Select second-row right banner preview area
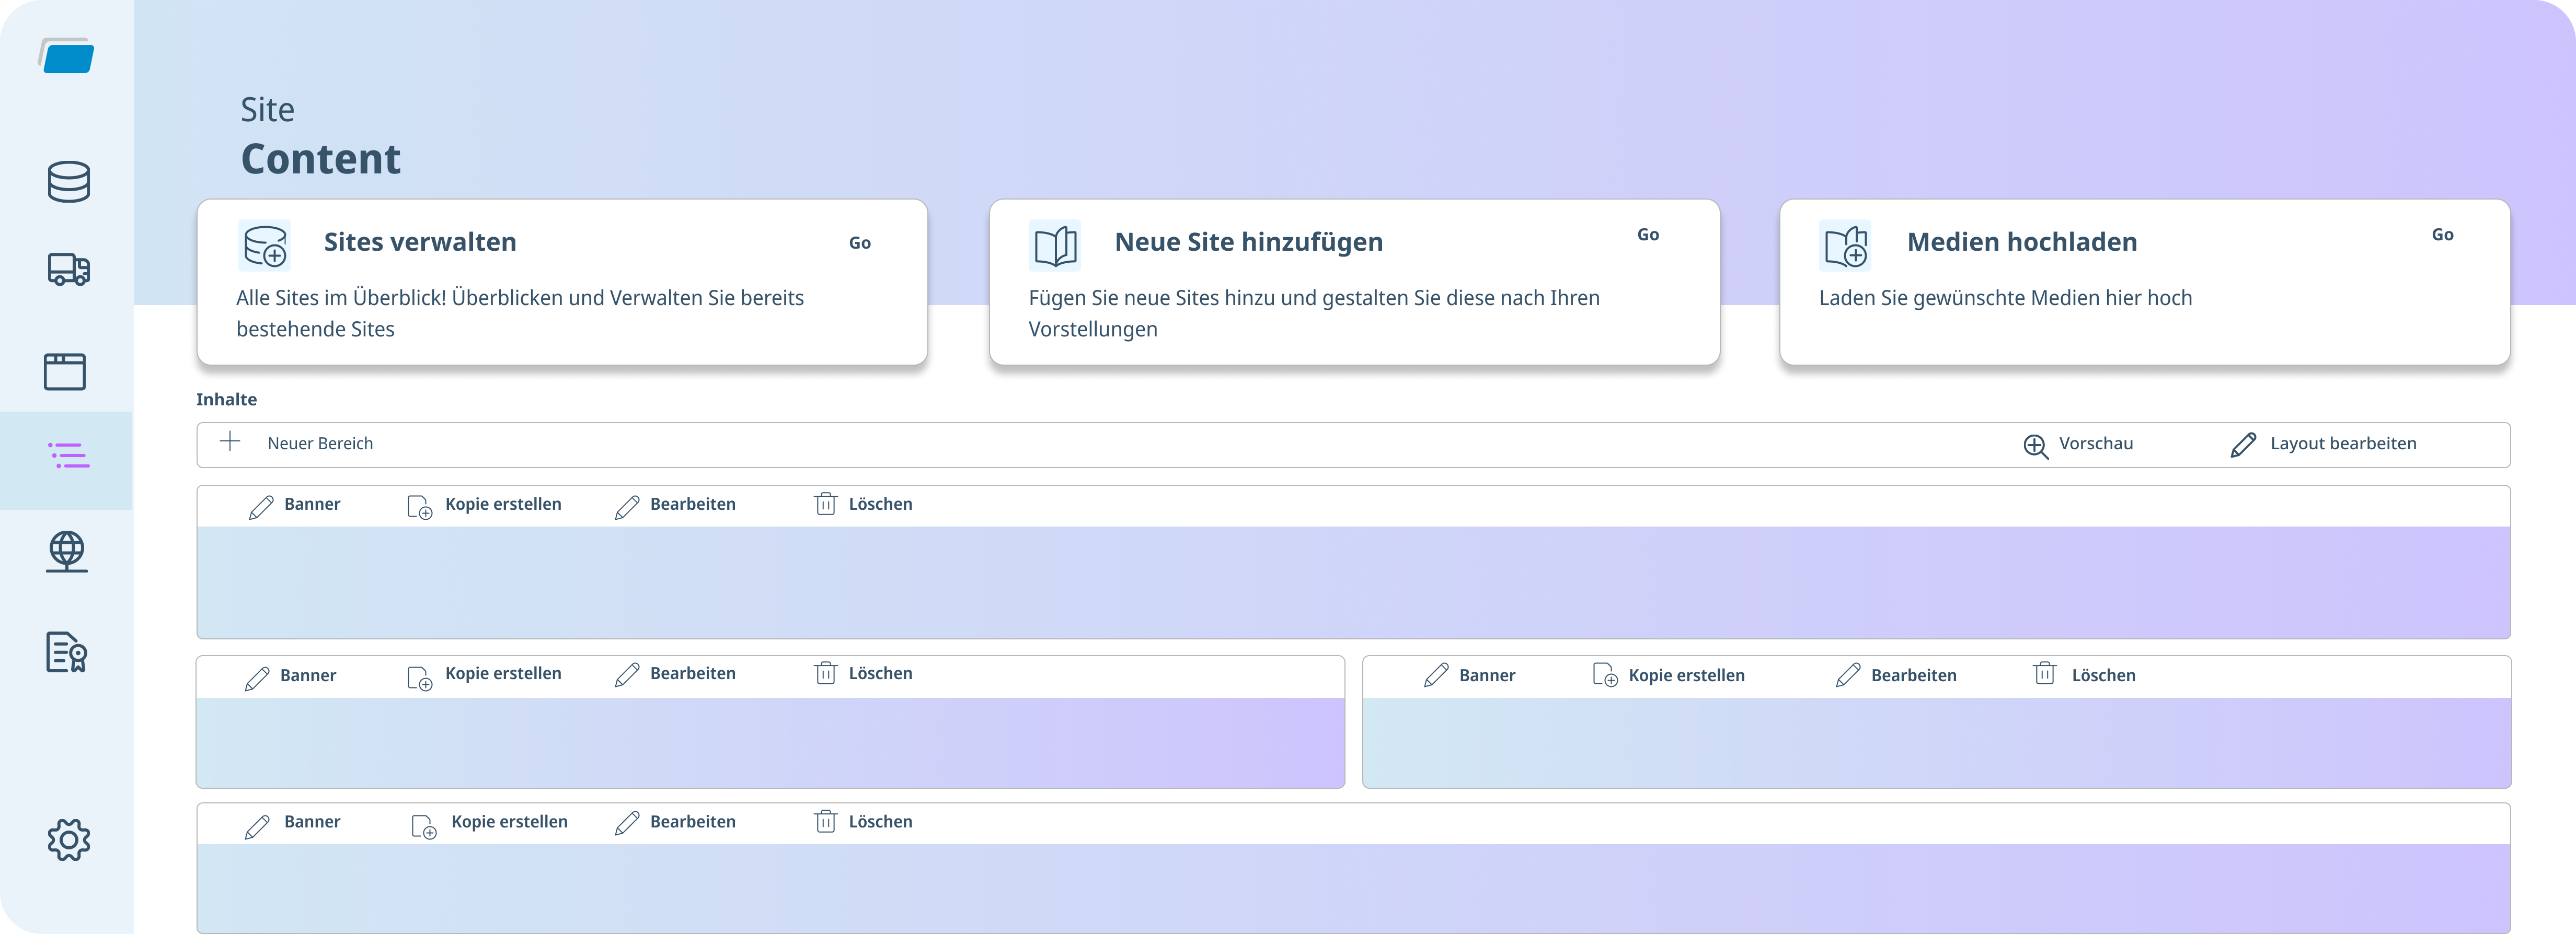The image size is (2576, 934). coord(1937,742)
